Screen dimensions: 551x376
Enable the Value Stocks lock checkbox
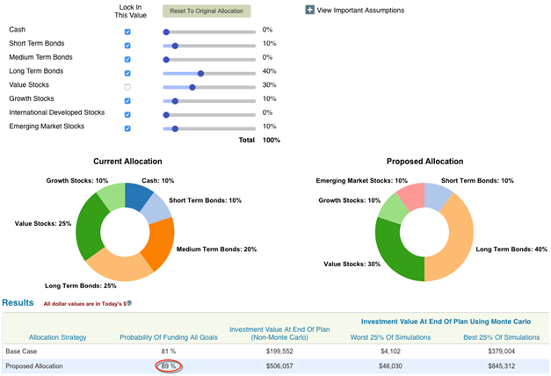[127, 87]
